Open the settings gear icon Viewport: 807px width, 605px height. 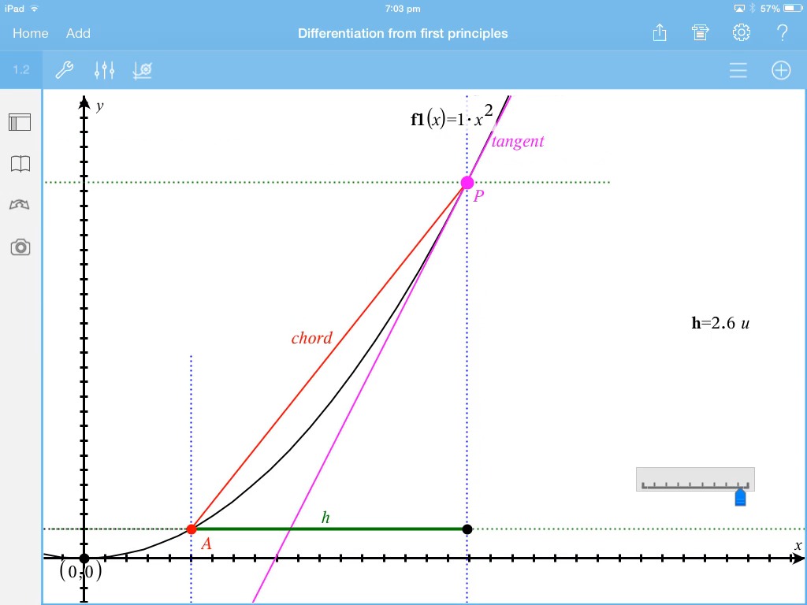[x=741, y=33]
